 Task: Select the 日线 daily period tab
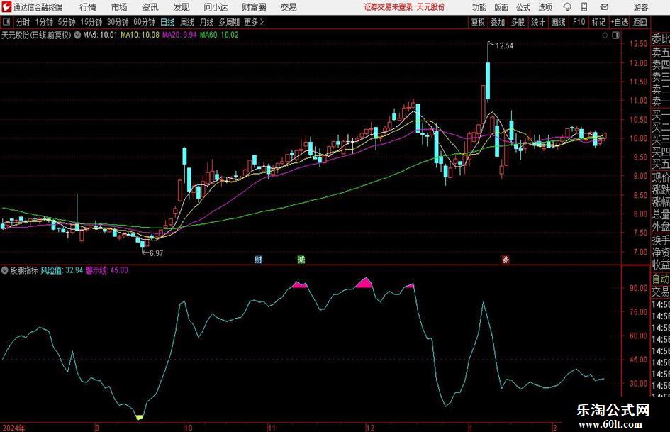click(167, 22)
